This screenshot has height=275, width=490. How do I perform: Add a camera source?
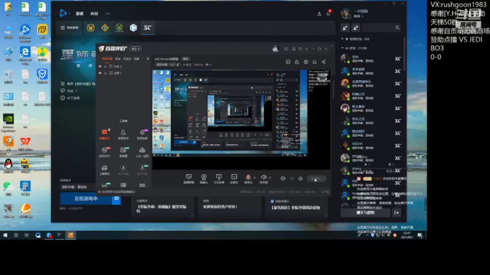coord(204,178)
